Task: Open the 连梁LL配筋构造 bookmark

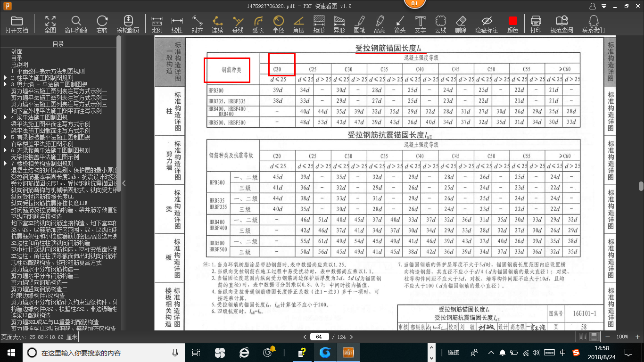Action: [x=30, y=315]
